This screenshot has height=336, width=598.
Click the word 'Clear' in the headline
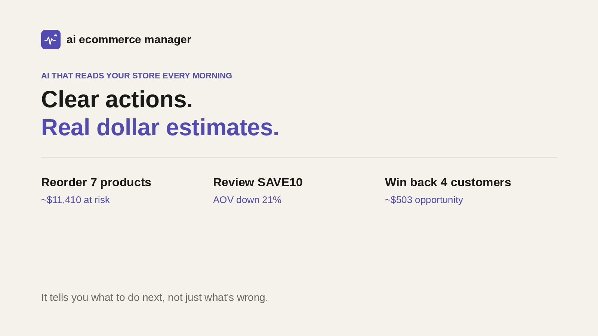tap(70, 99)
